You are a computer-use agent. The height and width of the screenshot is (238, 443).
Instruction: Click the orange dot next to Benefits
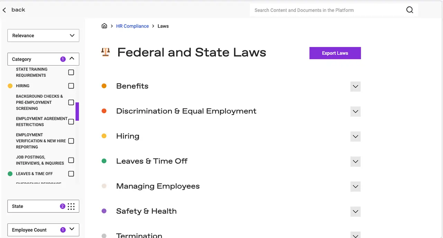(x=104, y=86)
